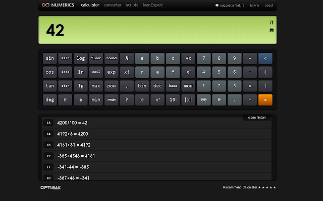Insert the π constant
Screen dimensions: 323x201
(65, 99)
